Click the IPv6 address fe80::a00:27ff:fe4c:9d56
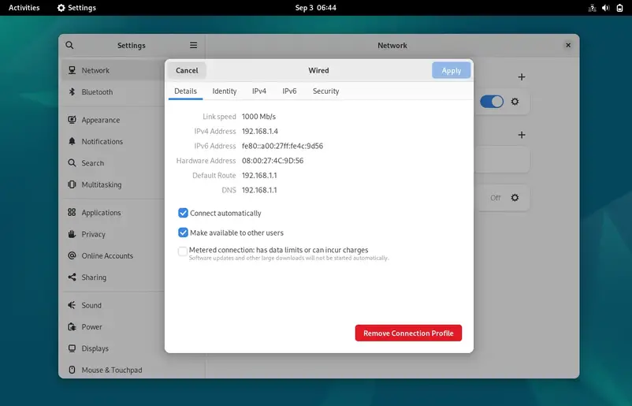 pos(283,146)
